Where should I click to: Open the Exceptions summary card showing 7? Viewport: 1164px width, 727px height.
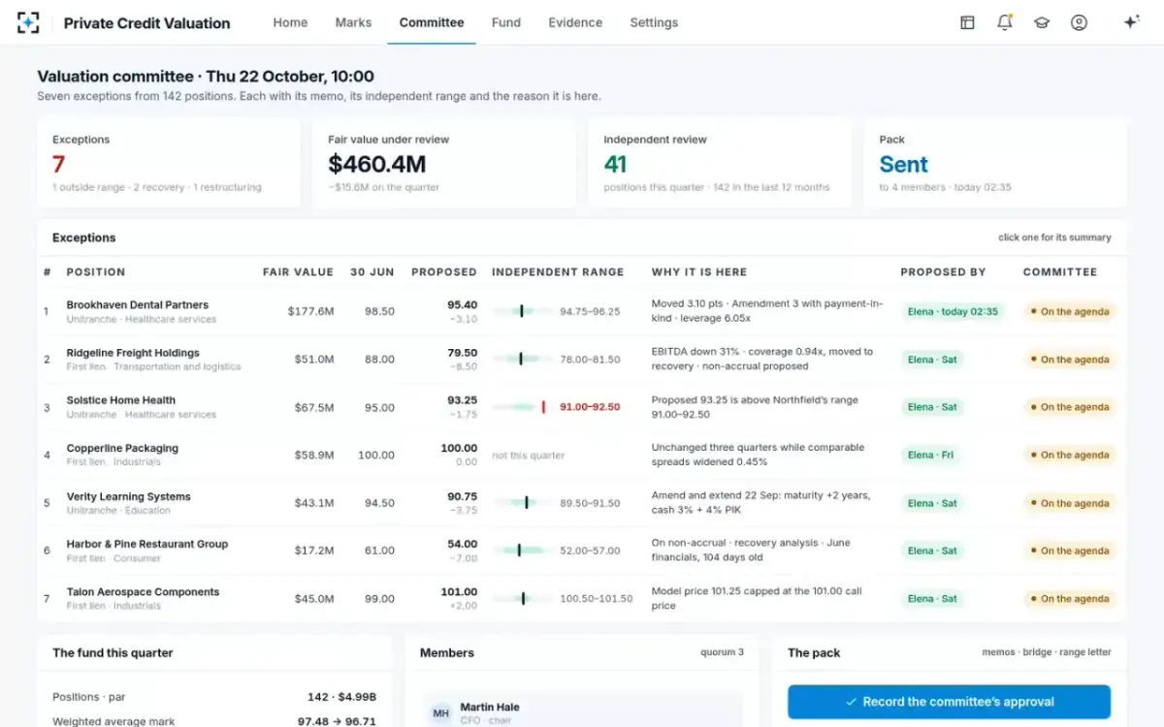pyautogui.click(x=169, y=163)
